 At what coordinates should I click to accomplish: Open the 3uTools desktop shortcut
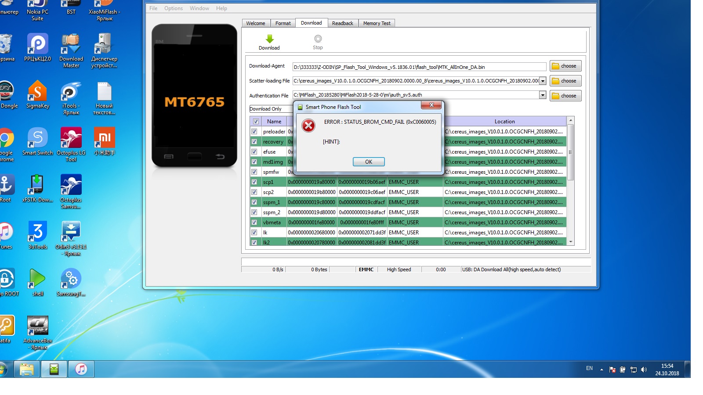37,232
